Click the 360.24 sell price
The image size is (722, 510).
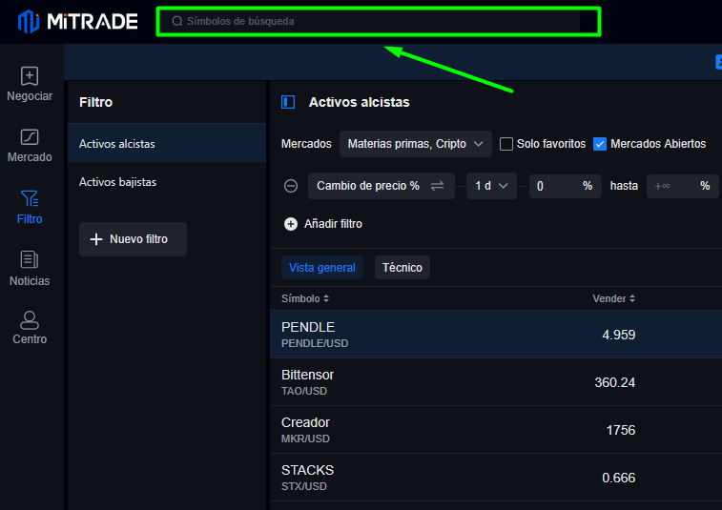615,382
